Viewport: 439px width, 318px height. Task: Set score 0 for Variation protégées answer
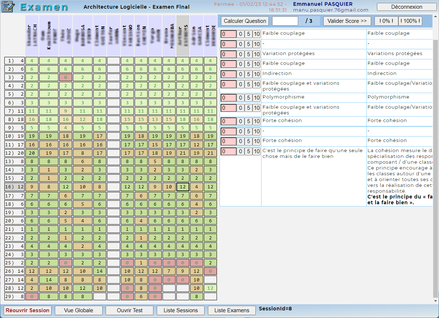[241, 54]
